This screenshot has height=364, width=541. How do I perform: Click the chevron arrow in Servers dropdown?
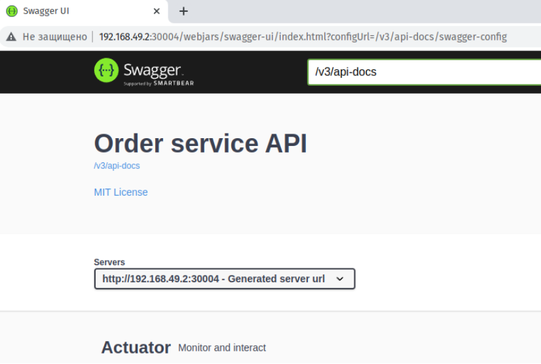340,279
